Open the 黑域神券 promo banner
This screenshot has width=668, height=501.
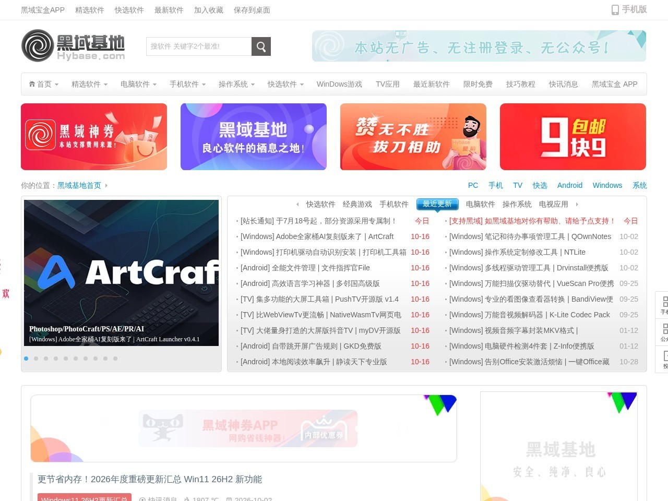(x=94, y=137)
